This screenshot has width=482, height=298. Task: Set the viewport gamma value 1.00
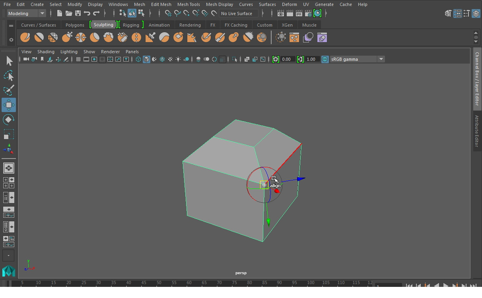312,59
